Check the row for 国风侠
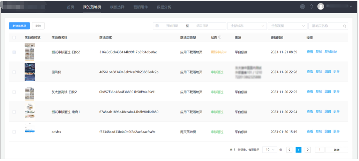This screenshot has height=161, width=359. [x=14, y=72]
